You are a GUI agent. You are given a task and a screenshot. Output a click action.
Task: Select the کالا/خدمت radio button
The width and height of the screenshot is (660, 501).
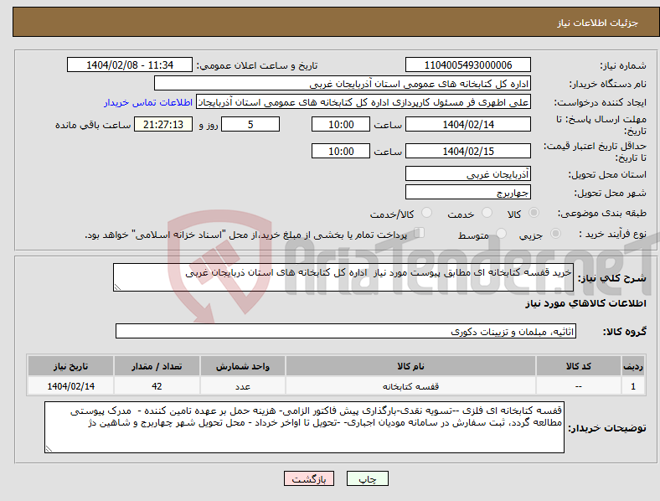(427, 213)
